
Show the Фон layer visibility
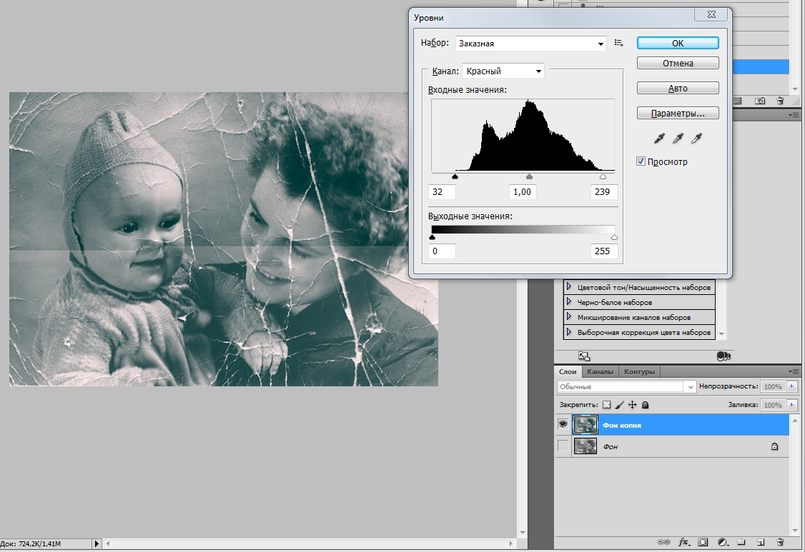(563, 446)
